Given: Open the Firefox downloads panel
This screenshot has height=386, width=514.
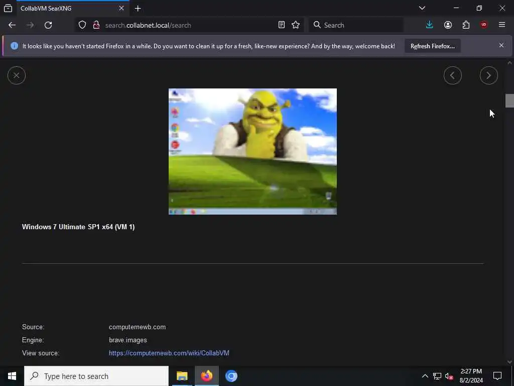Looking at the screenshot, I should click(x=430, y=25).
